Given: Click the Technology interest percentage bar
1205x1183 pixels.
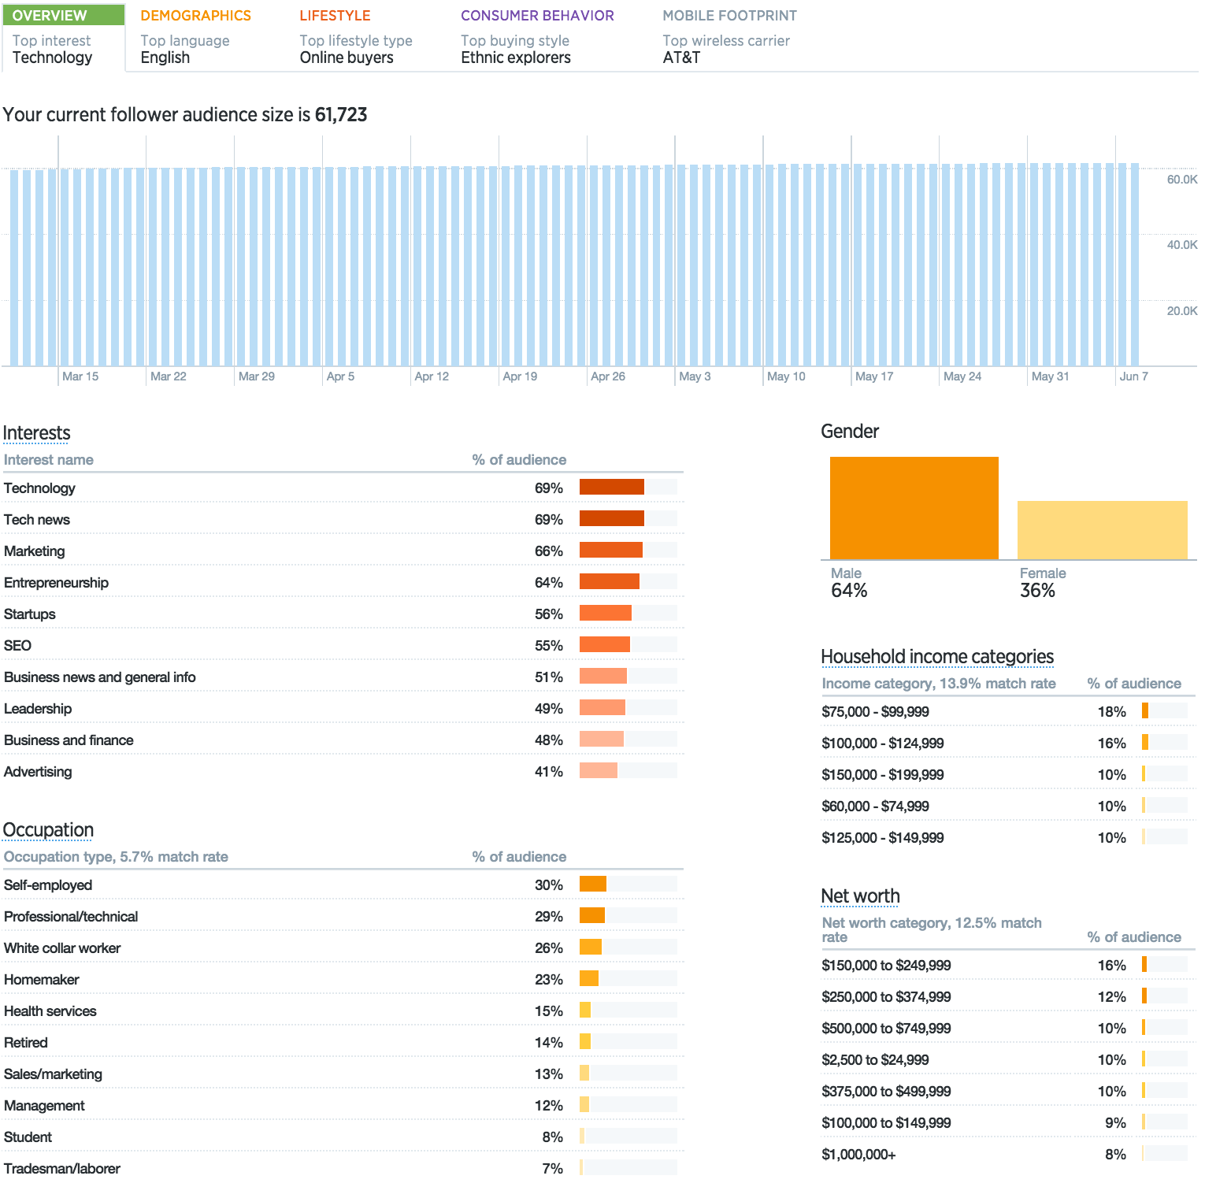Looking at the screenshot, I should coord(611,486).
